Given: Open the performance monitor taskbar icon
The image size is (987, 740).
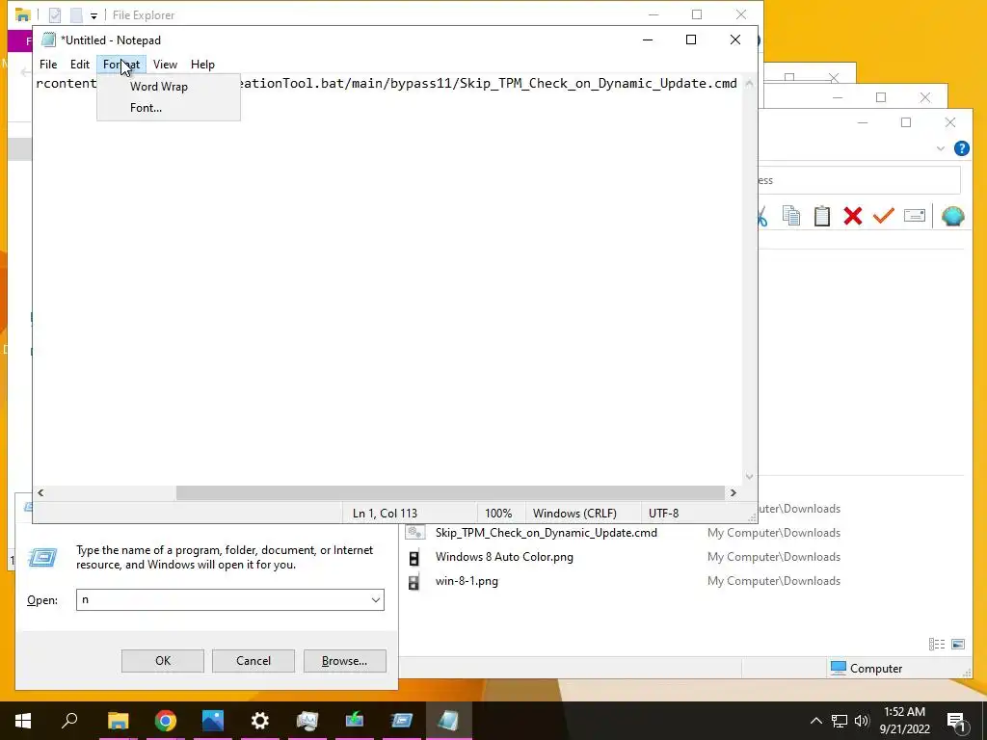Looking at the screenshot, I should pyautogui.click(x=307, y=721).
